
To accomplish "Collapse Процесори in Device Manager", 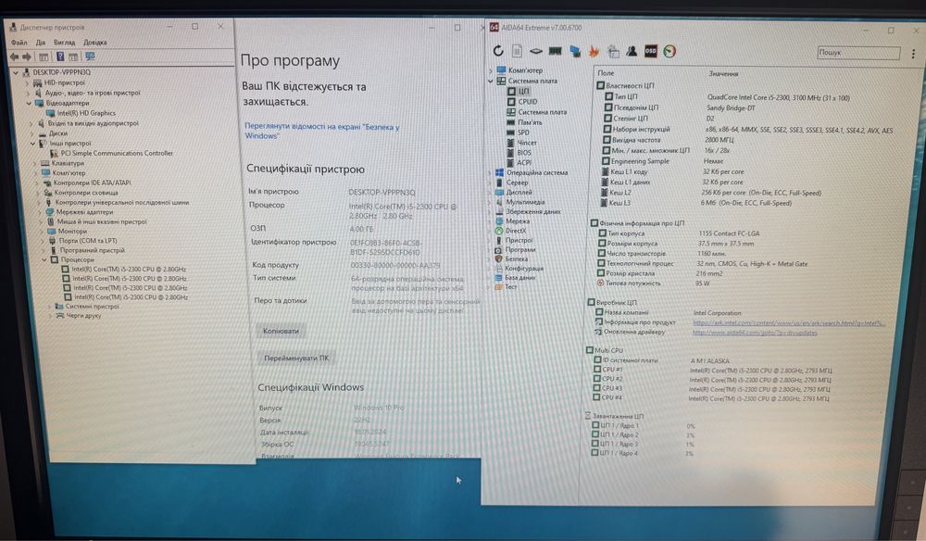I will click(x=44, y=259).
